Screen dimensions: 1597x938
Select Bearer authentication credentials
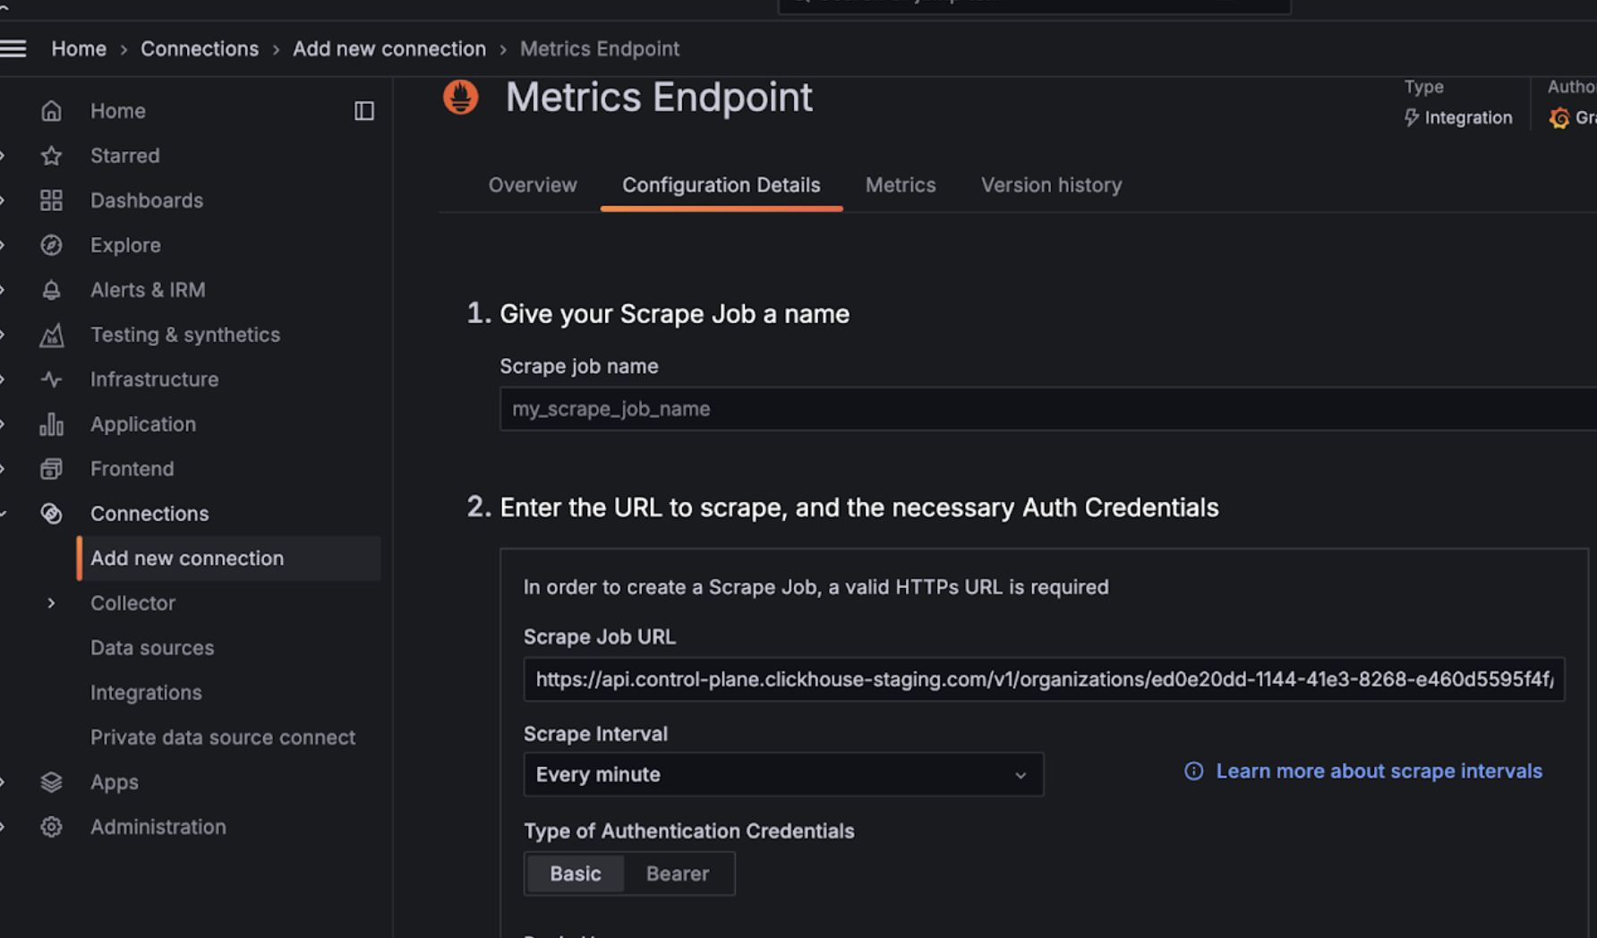pos(678,874)
